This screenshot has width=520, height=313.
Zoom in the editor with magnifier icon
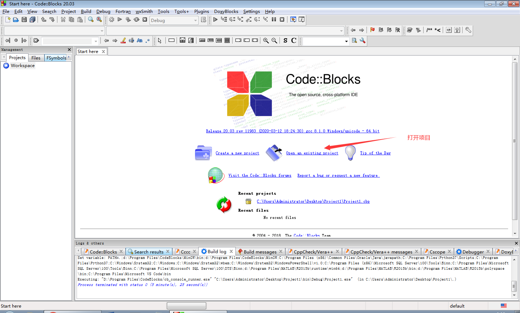point(266,40)
